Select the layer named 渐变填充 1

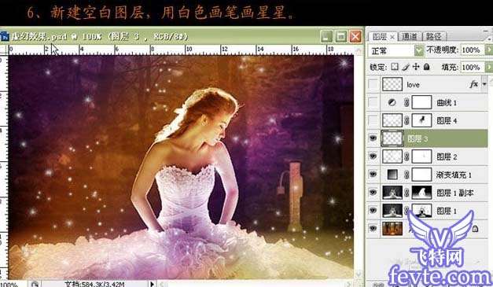tap(454, 175)
